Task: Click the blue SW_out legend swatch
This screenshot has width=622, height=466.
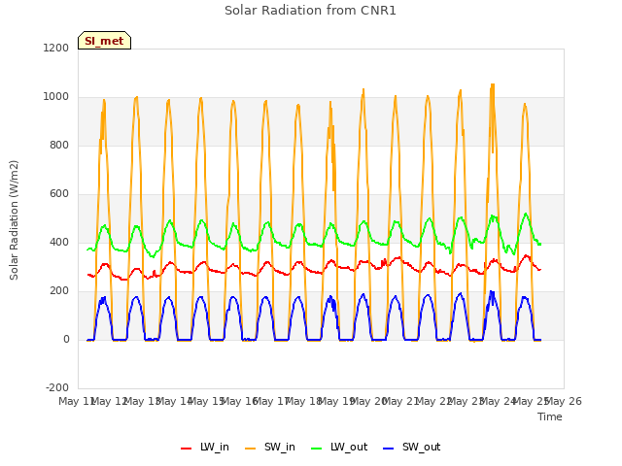Action: click(x=389, y=449)
